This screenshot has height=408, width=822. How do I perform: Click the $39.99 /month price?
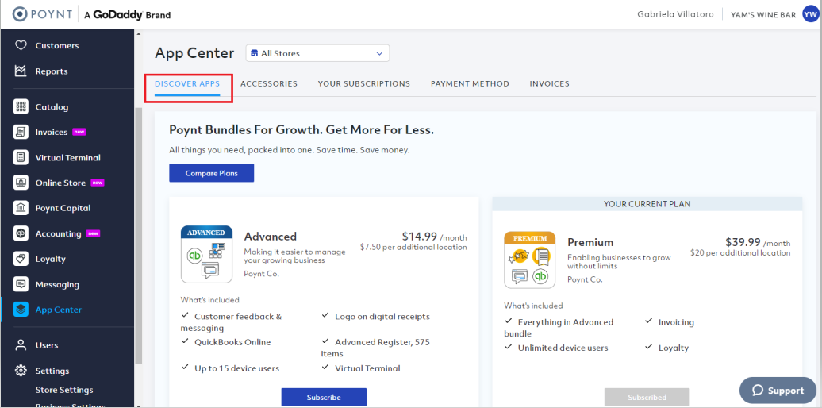click(758, 242)
